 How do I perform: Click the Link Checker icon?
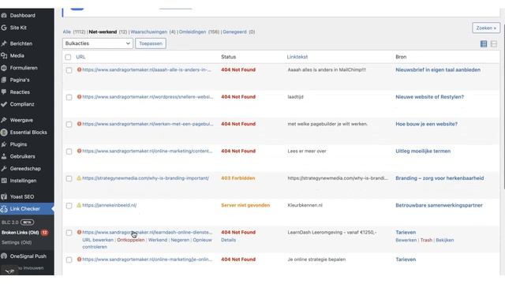coord(4,209)
